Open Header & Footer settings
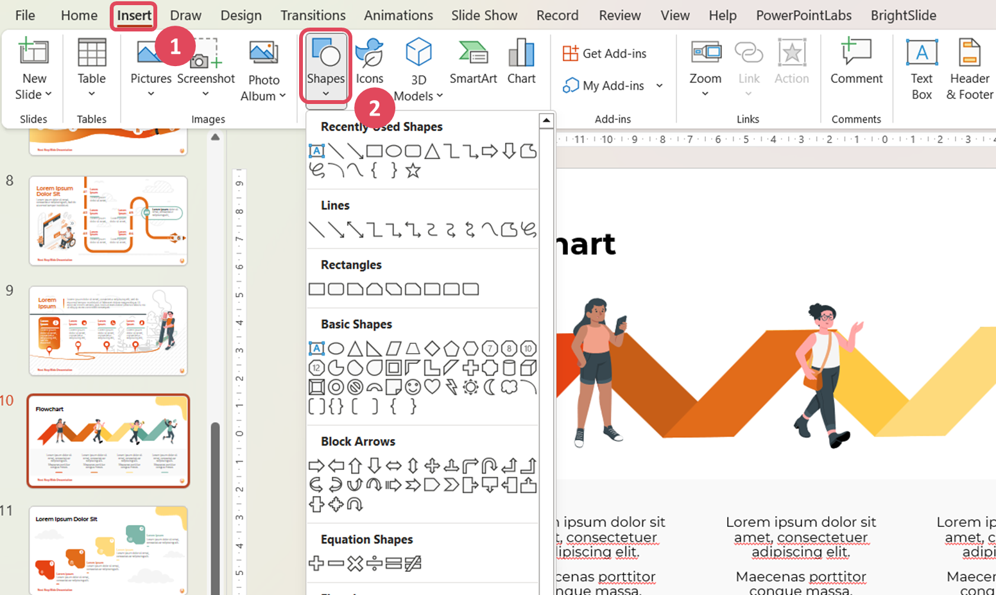 pyautogui.click(x=970, y=69)
